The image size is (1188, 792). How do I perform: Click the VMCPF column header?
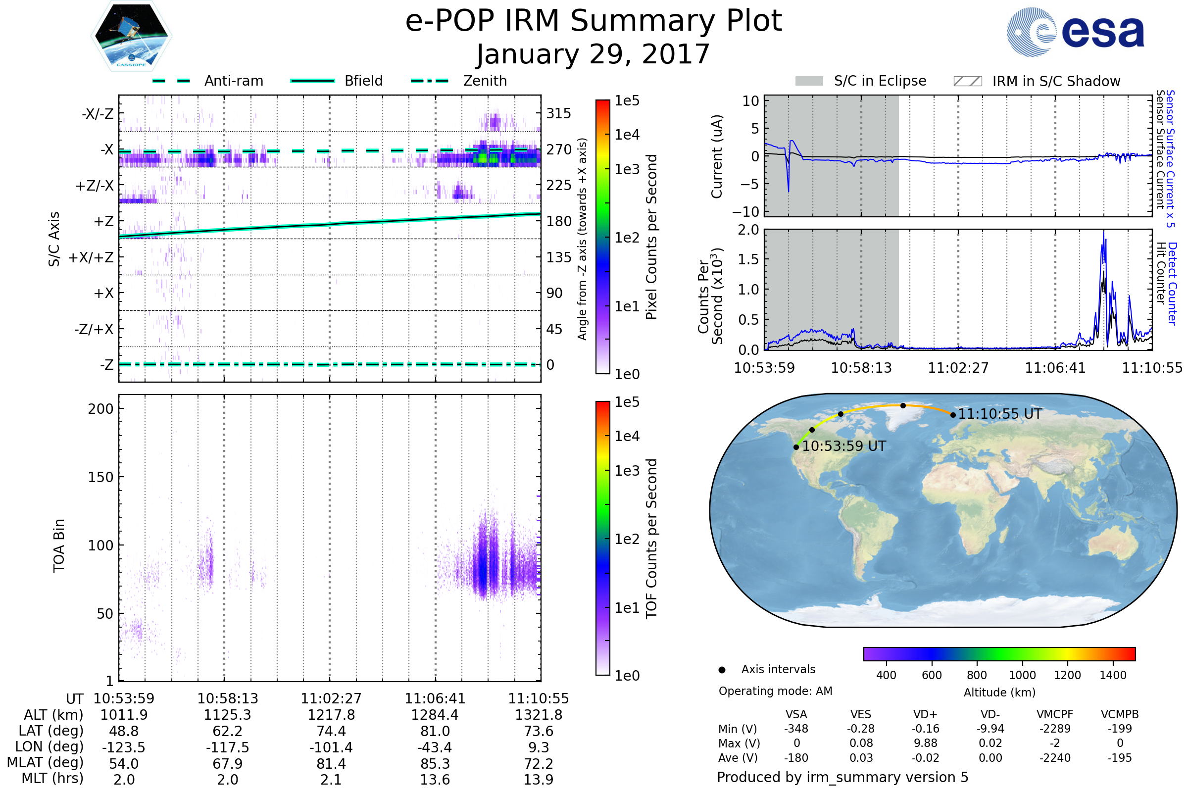[x=1055, y=714]
